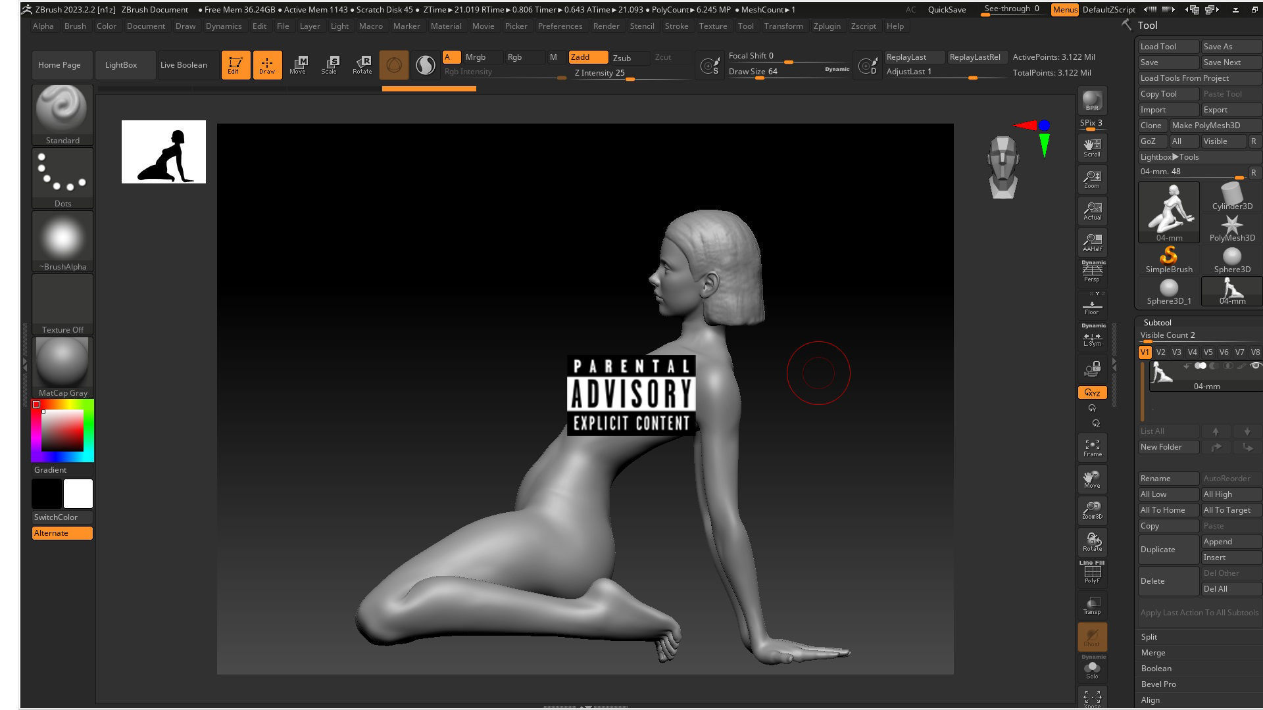Set canvas to Actual size
The height and width of the screenshot is (710, 1263).
[x=1092, y=211]
